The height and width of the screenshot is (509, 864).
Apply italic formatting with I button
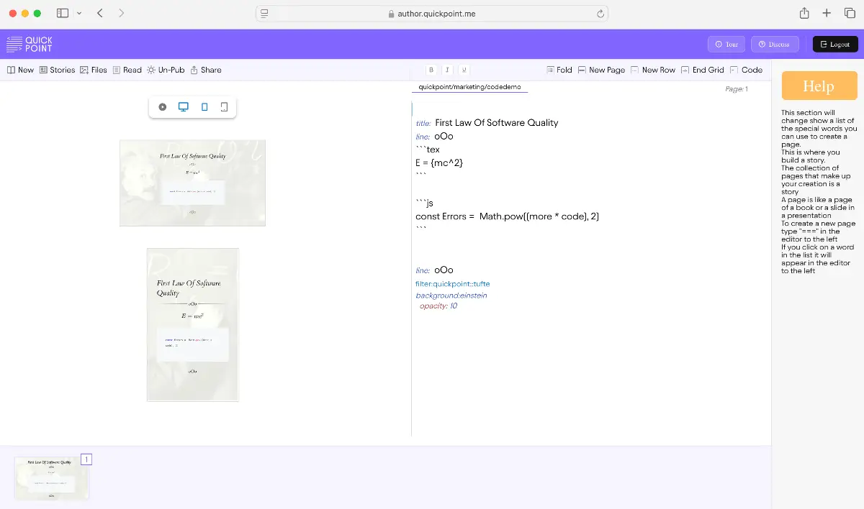(447, 70)
